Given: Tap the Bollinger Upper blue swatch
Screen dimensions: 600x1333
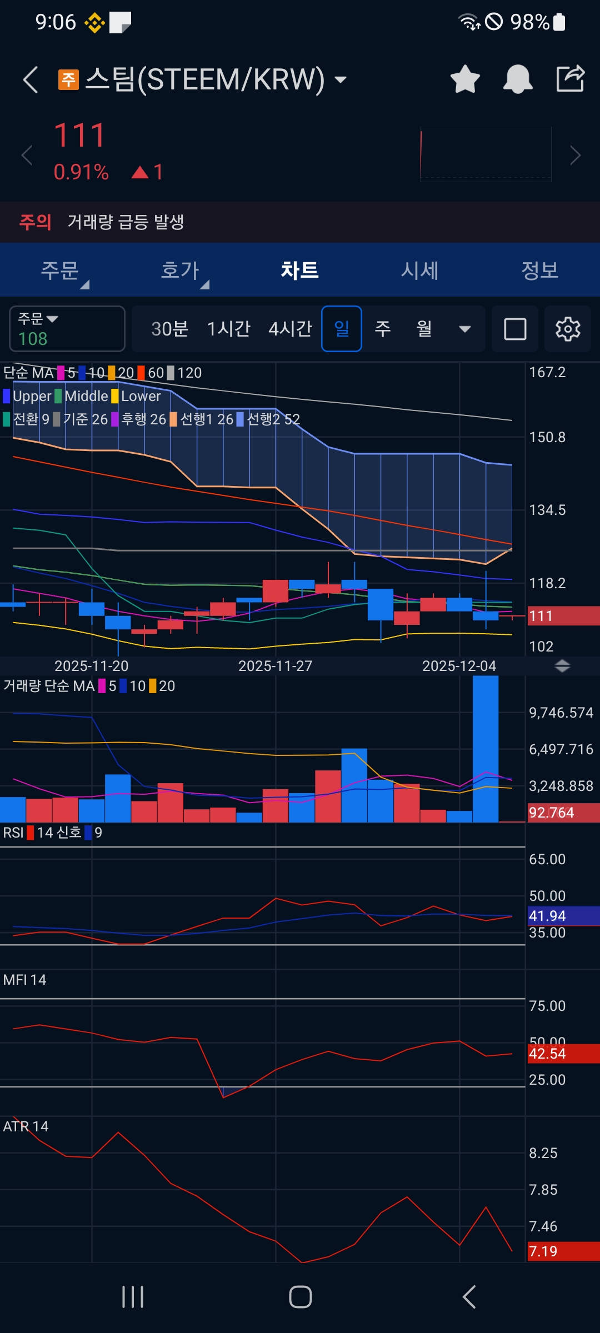Looking at the screenshot, I should (7, 396).
